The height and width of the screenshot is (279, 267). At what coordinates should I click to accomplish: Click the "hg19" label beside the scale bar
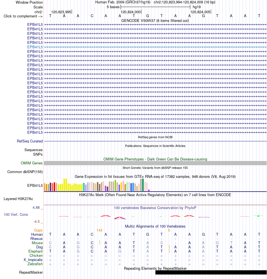click(197, 7)
